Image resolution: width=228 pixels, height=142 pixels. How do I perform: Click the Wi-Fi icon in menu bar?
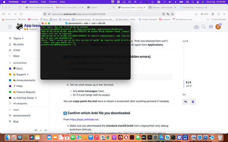(164, 2)
